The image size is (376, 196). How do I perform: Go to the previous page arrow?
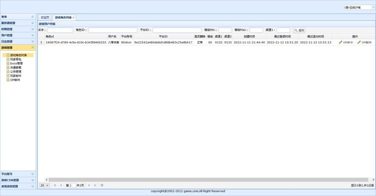(x=61, y=185)
